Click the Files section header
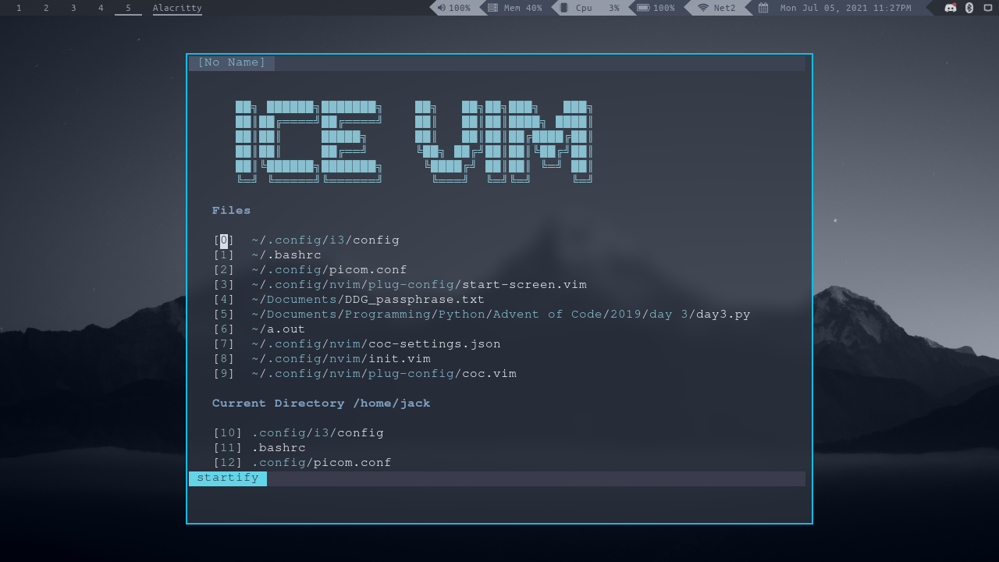Screen dimensions: 999x562 pyautogui.click(x=231, y=211)
